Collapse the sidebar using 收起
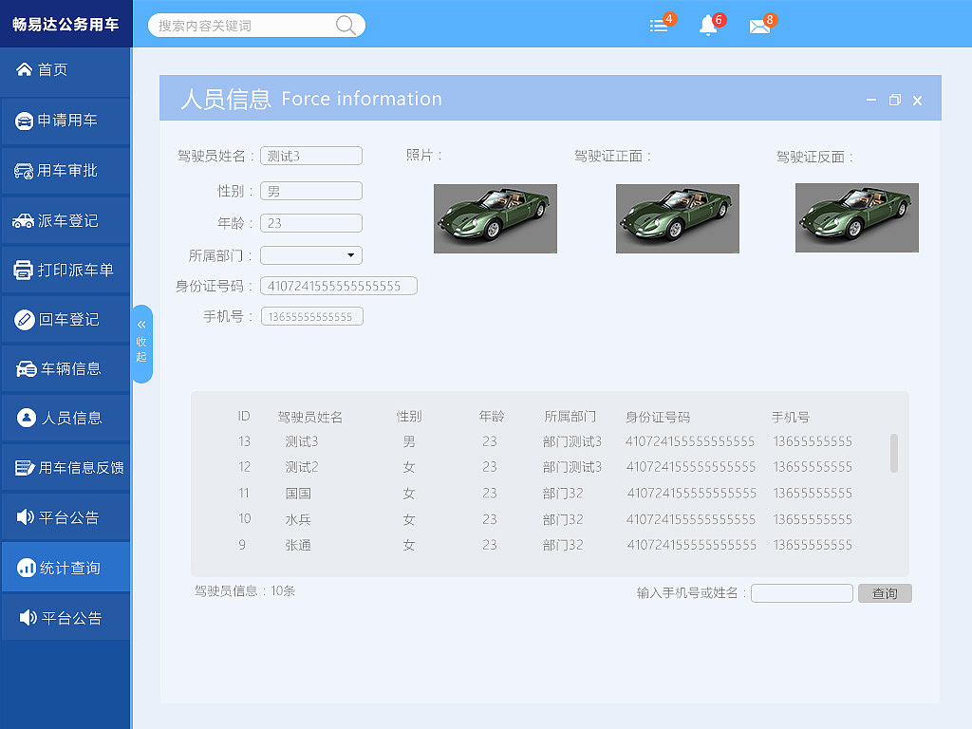Viewport: 972px width, 729px height. 142,344
